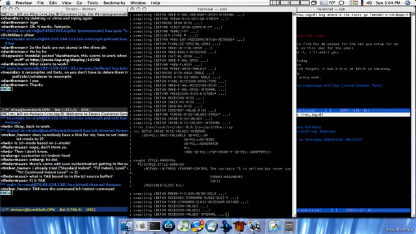
Task: Click the '<enberg> customize tcl-indent-level' line
Action: coord(35,155)
